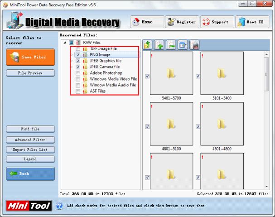Open the Register dialog
The height and width of the screenshot is (217, 275).
pyautogui.click(x=182, y=22)
